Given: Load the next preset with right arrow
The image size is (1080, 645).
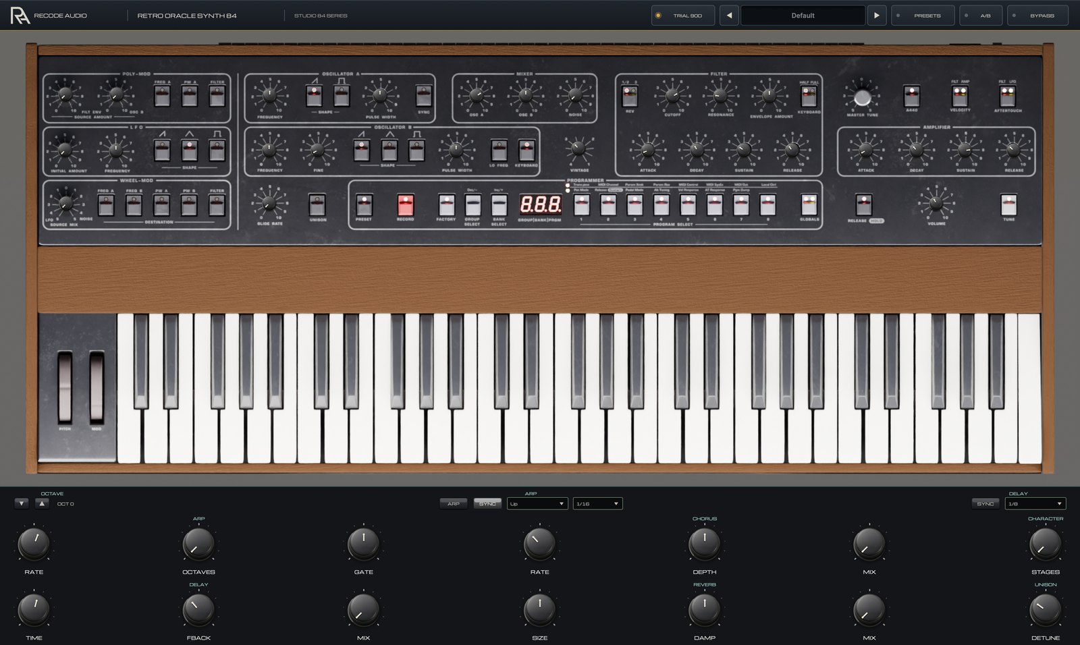Looking at the screenshot, I should point(876,16).
